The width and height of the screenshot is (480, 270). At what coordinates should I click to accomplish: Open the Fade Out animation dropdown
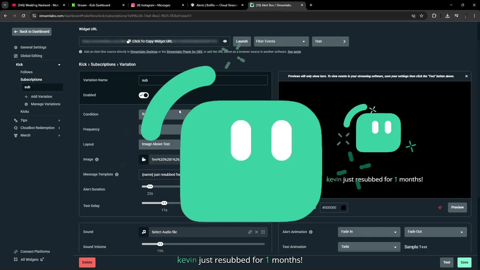[x=436, y=232]
